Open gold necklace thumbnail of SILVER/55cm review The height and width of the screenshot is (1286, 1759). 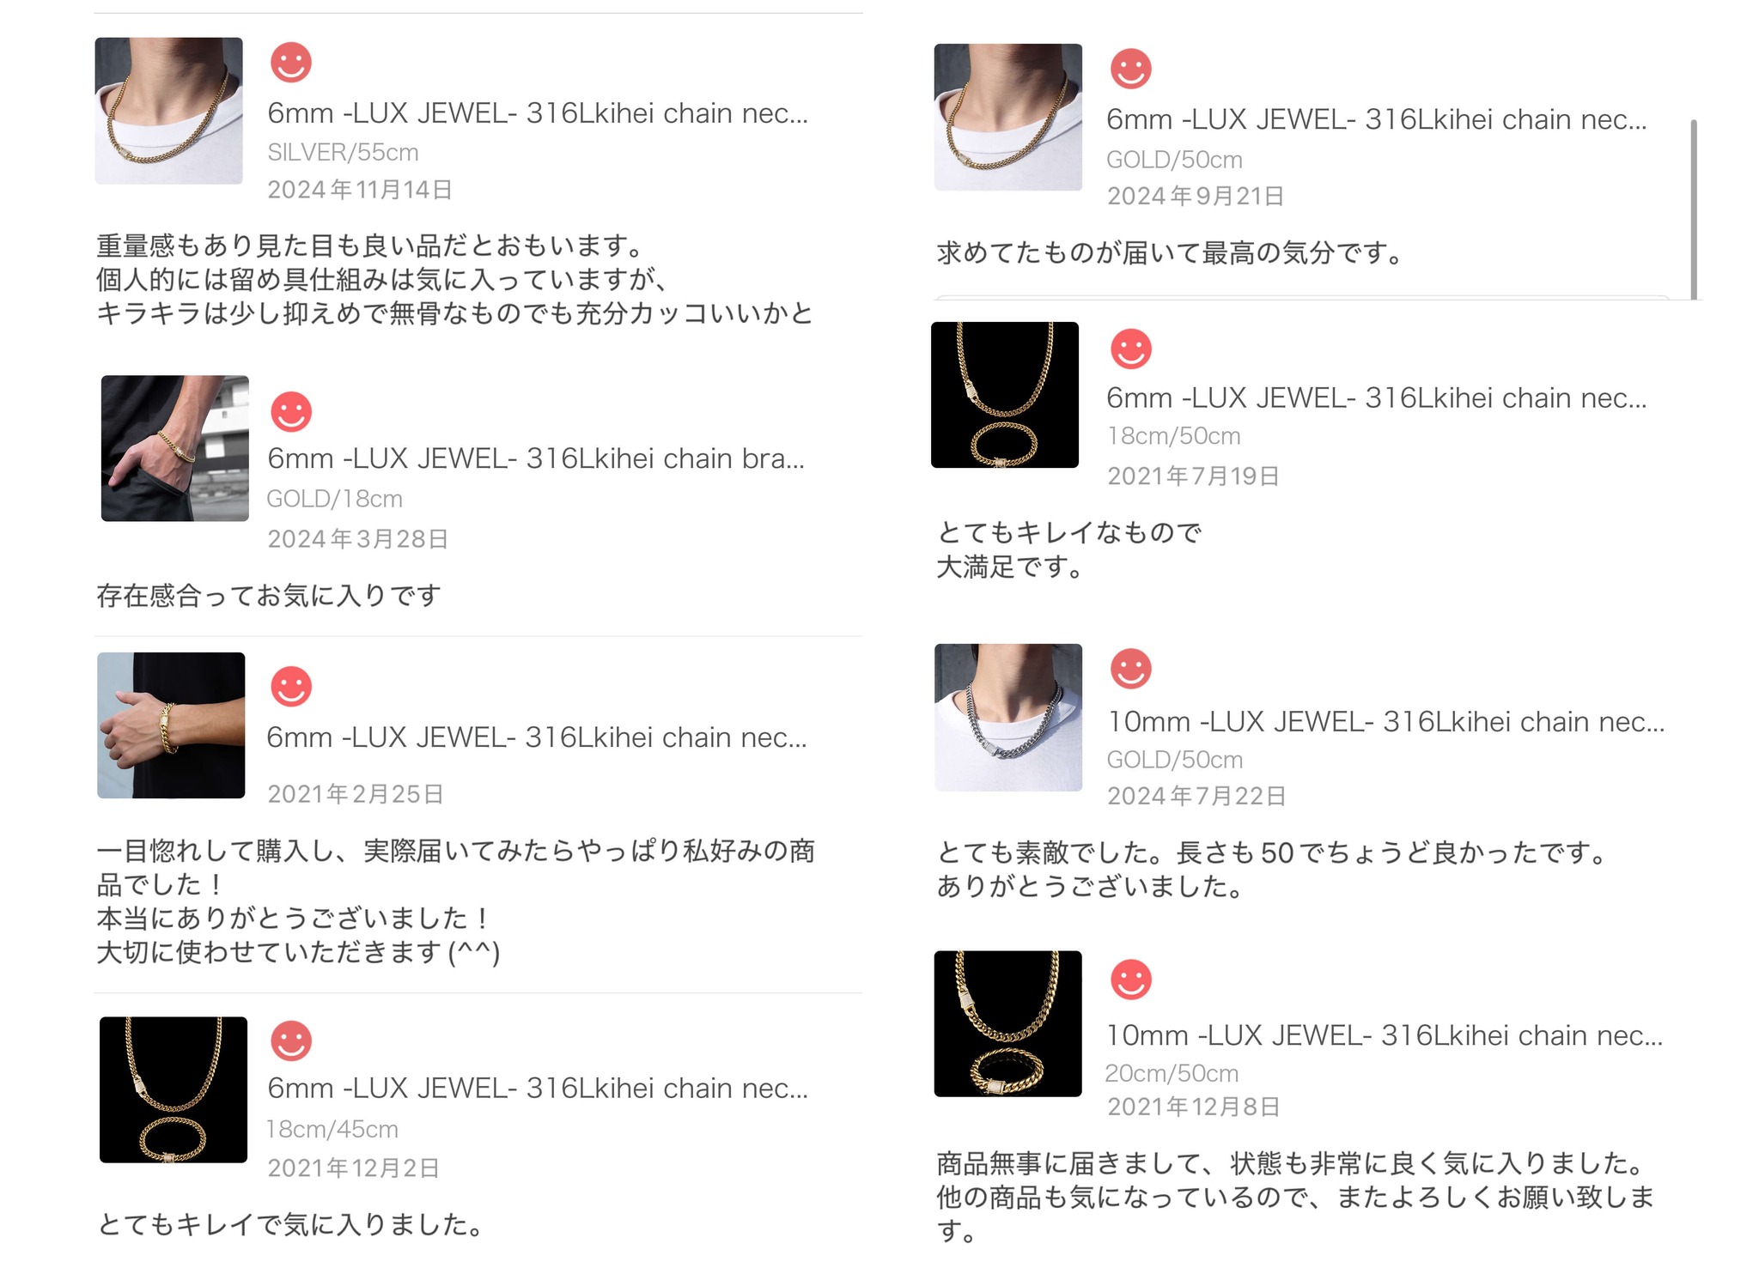coord(168,111)
